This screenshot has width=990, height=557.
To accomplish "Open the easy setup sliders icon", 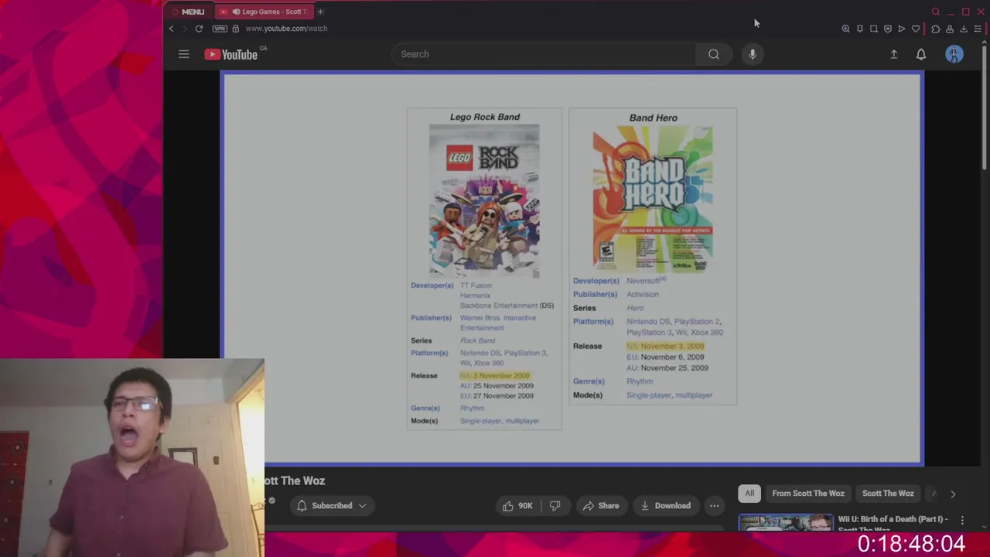I will [978, 29].
